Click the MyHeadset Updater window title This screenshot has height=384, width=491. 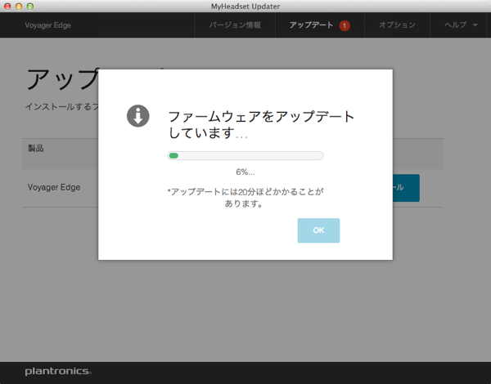tap(245, 7)
